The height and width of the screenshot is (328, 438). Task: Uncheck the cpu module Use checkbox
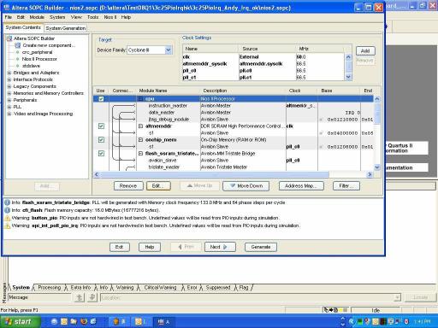[101, 99]
